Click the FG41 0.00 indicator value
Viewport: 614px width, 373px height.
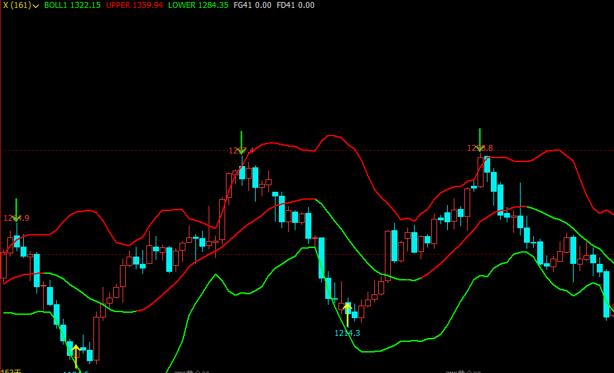tap(252, 5)
